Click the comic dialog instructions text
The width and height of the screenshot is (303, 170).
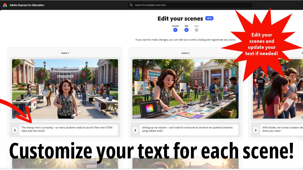[x=185, y=40]
